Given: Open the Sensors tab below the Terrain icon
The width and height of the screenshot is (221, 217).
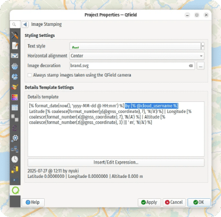Looking at the screenshot, I should [15, 180].
